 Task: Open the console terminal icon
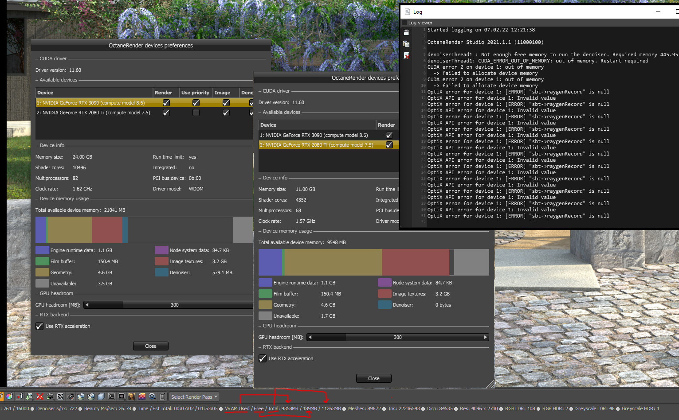(x=111, y=397)
